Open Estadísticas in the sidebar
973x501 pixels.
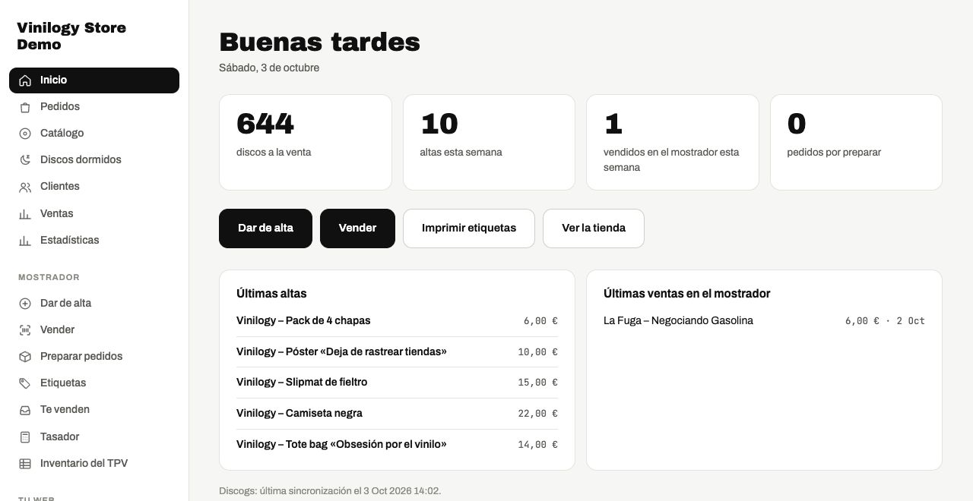pyautogui.click(x=94, y=241)
